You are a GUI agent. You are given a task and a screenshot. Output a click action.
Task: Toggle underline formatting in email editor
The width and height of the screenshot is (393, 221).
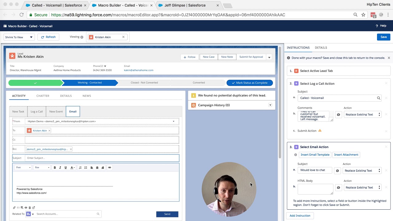(65, 168)
